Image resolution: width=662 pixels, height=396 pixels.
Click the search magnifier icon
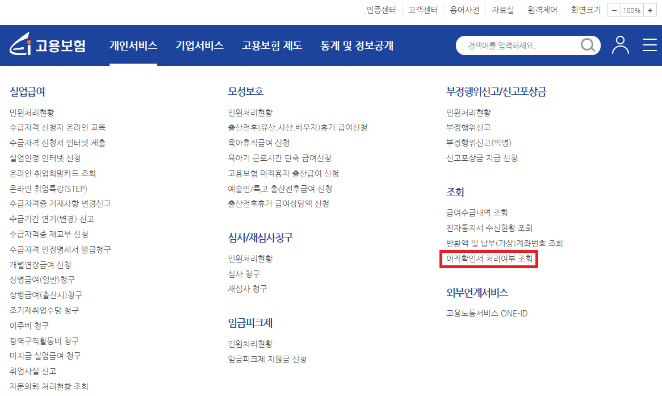pyautogui.click(x=588, y=45)
